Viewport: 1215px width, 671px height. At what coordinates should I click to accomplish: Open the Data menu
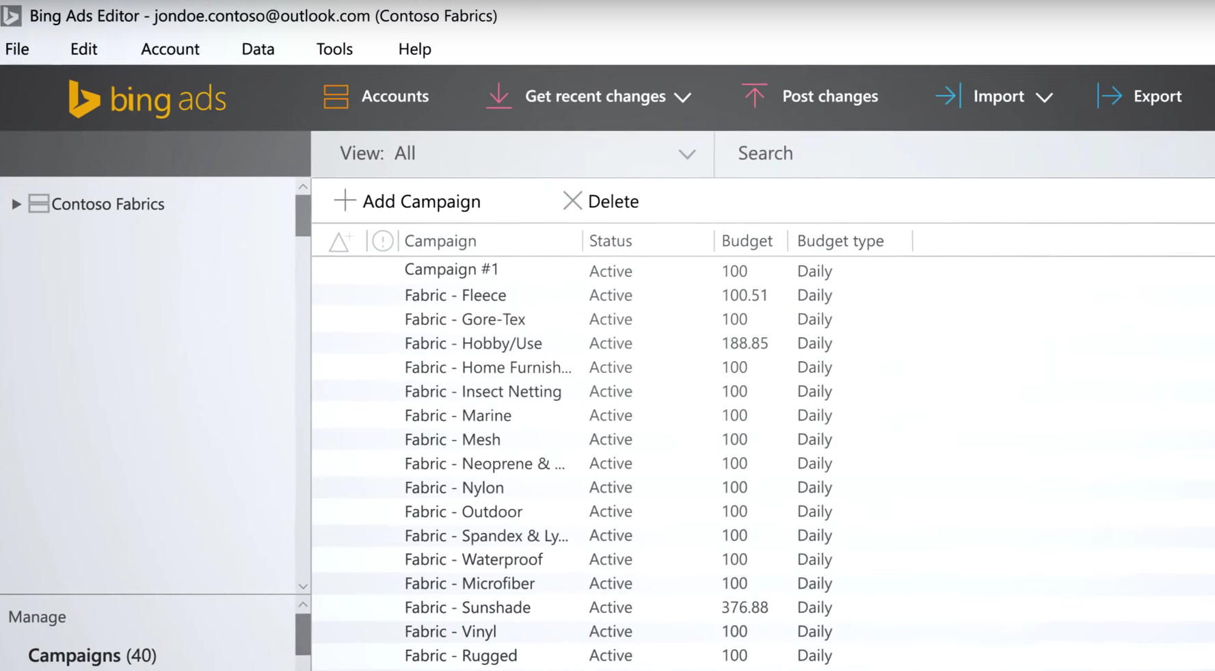tap(258, 49)
